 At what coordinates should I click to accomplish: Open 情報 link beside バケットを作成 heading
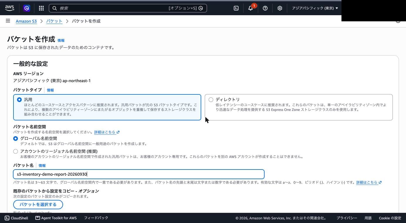coord(61,41)
